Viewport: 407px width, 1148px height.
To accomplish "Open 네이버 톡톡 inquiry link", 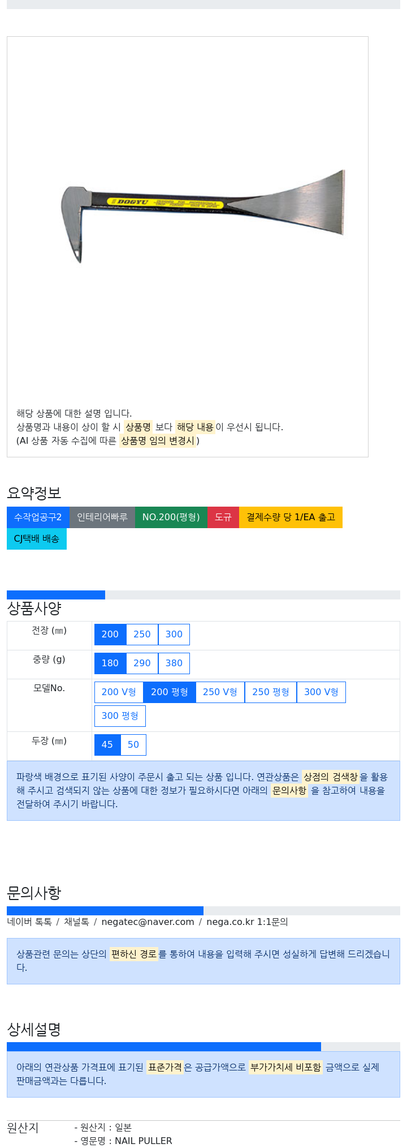I will 29,922.
